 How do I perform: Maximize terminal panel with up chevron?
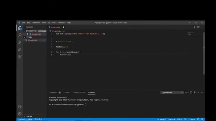coord(198,92)
